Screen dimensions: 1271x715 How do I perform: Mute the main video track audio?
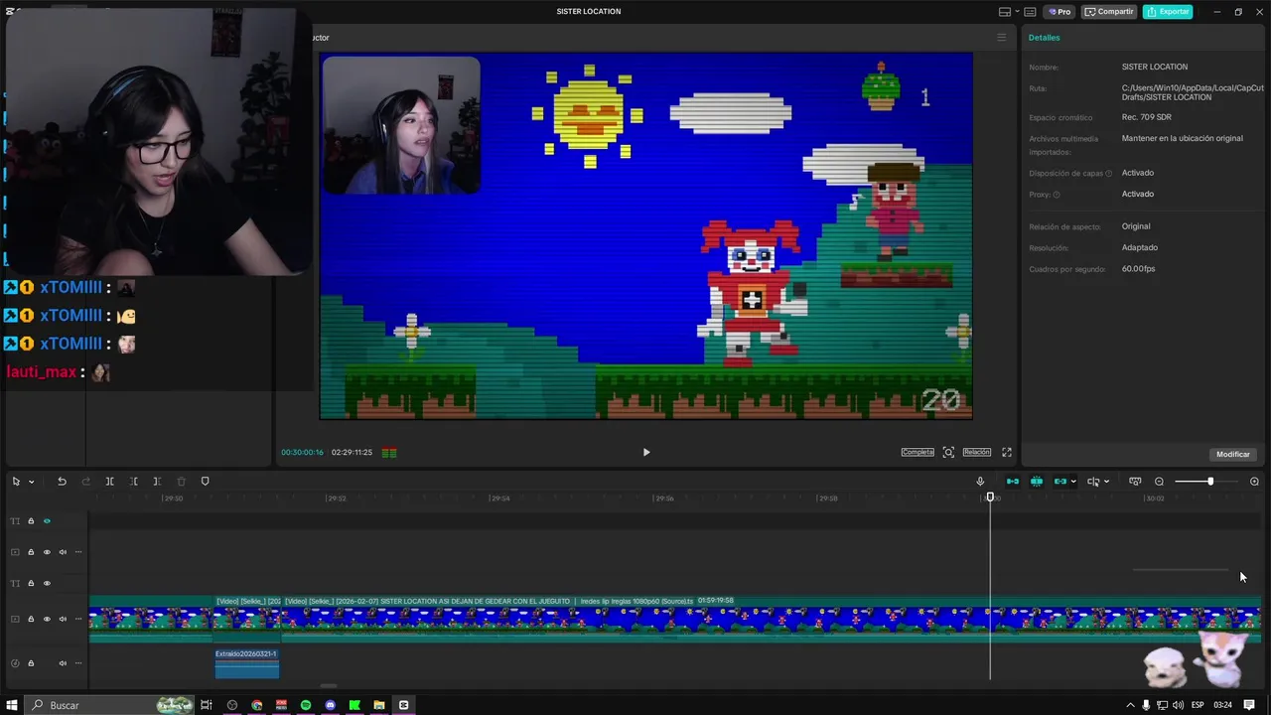[63, 620]
